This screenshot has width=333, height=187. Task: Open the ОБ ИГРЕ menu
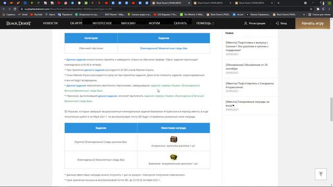(76, 23)
